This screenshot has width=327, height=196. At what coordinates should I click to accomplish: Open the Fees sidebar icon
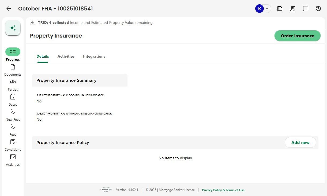(x=13, y=127)
